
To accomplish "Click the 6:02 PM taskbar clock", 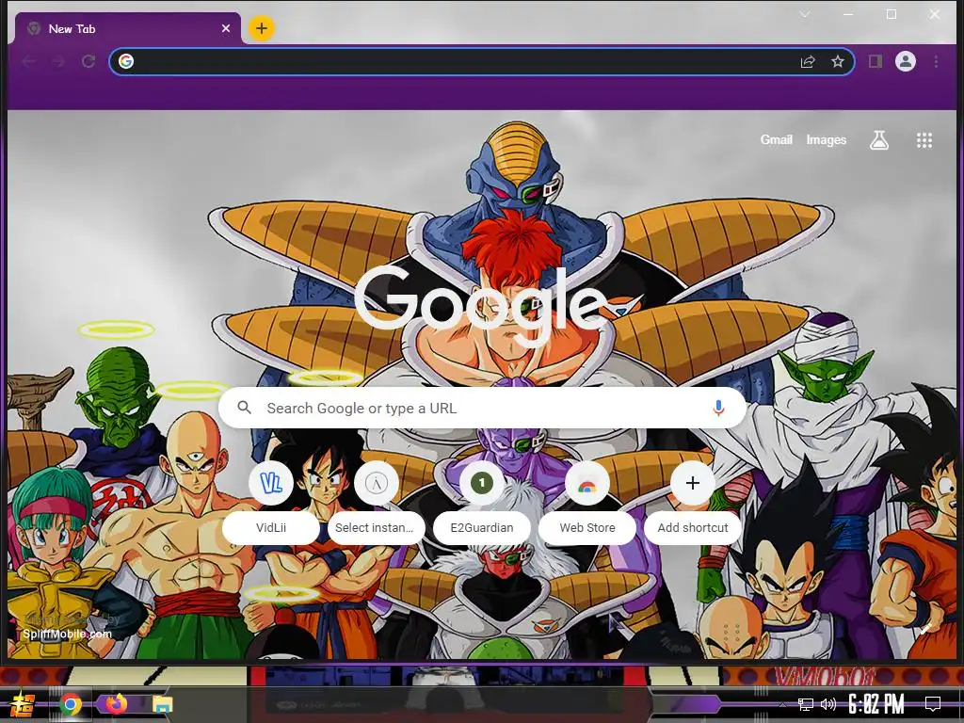I will point(876,704).
